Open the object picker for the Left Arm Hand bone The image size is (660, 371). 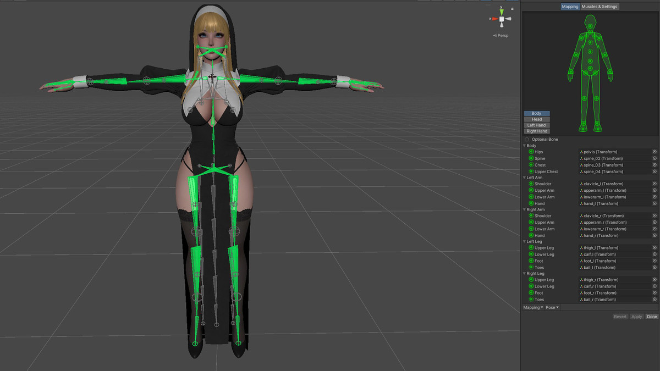(654, 203)
